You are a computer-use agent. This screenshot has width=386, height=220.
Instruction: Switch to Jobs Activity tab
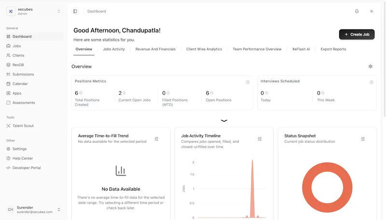[x=114, y=49]
